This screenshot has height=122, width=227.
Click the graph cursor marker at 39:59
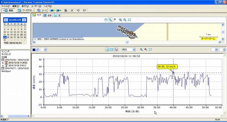point(173,73)
